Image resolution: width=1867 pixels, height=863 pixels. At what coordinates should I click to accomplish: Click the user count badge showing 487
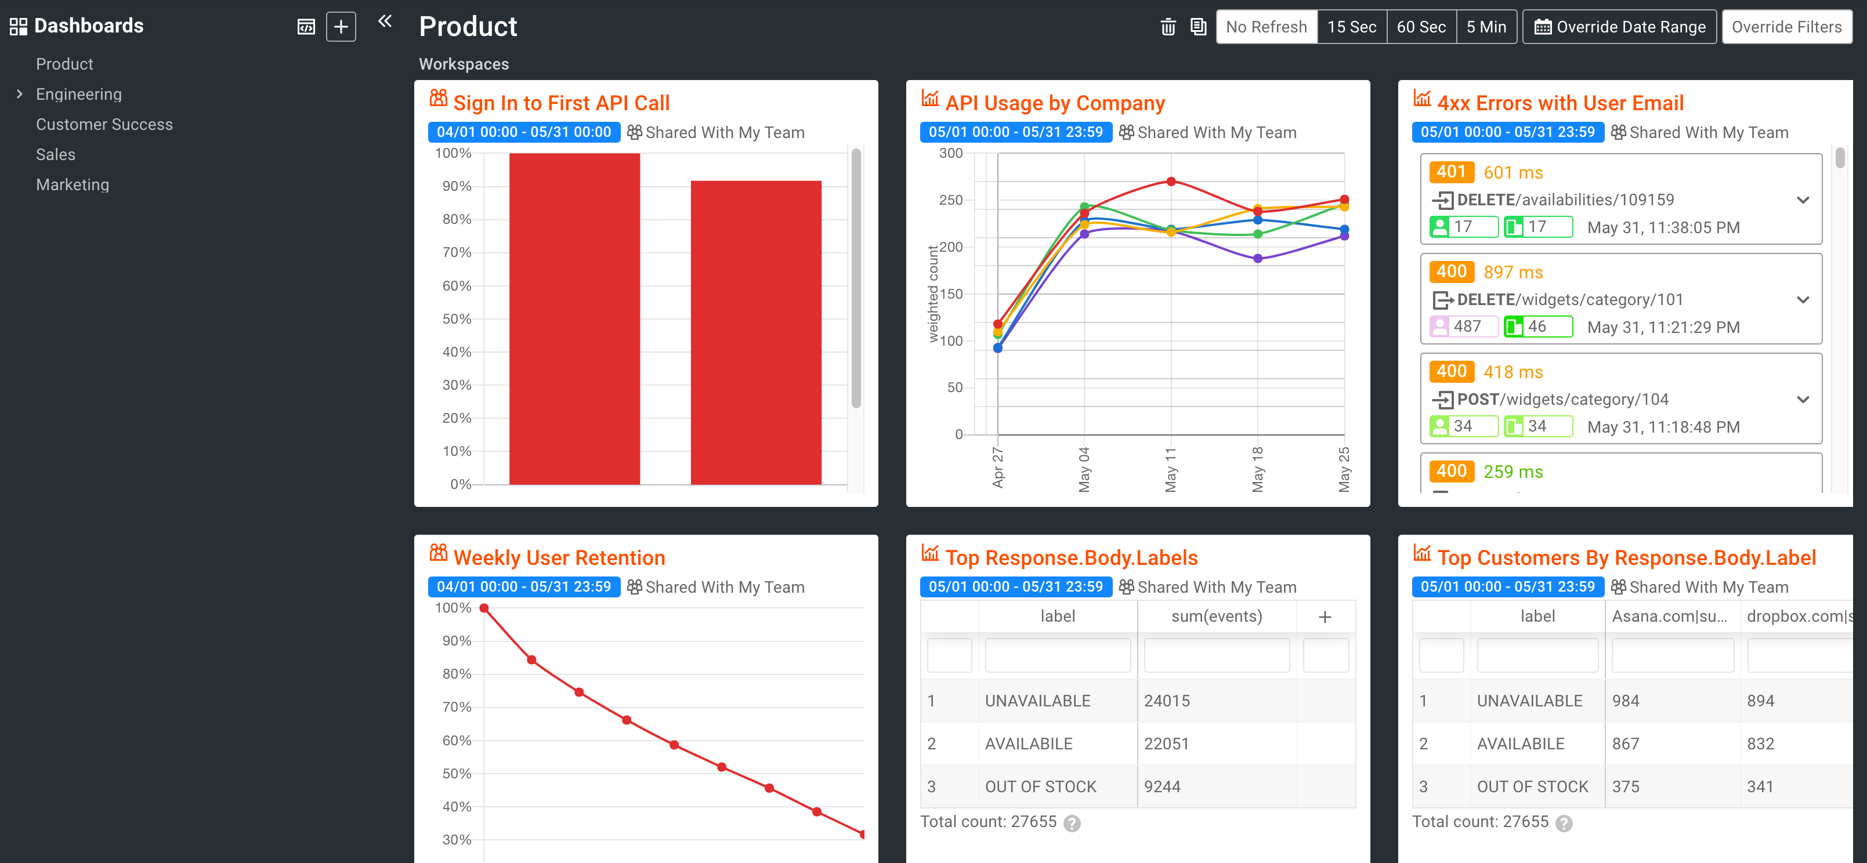[x=1463, y=326]
